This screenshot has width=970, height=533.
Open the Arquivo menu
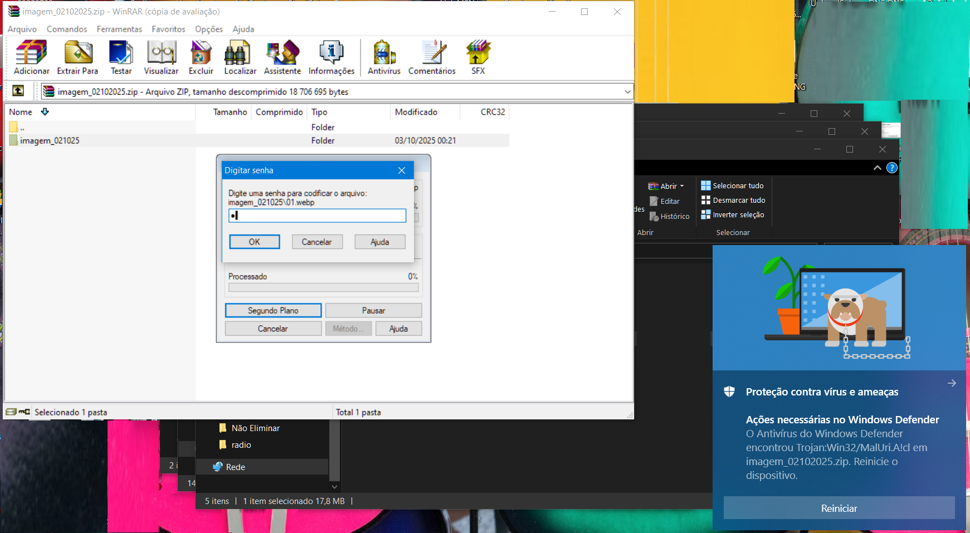pyautogui.click(x=22, y=29)
